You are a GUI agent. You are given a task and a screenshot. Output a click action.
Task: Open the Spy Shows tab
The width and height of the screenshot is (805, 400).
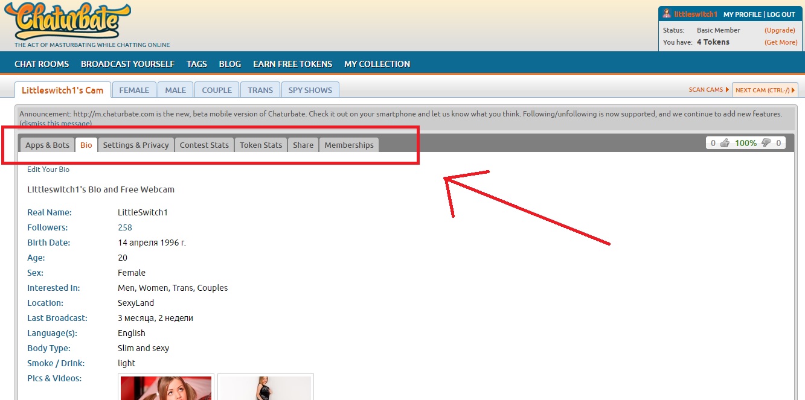(x=310, y=90)
